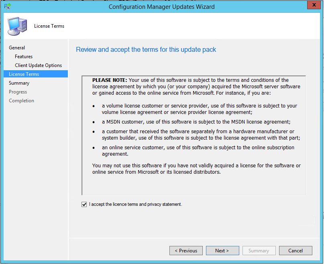
Task: Click the window title bar text
Action: pyautogui.click(x=161, y=6)
